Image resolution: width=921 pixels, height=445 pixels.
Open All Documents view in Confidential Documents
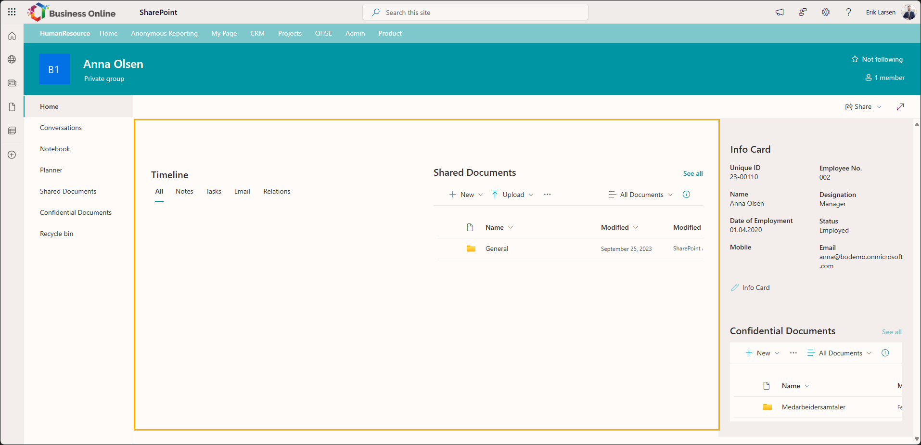839,353
